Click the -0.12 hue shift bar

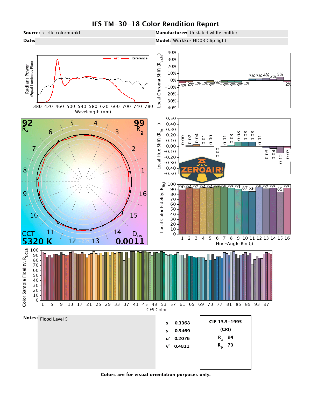[280, 150]
